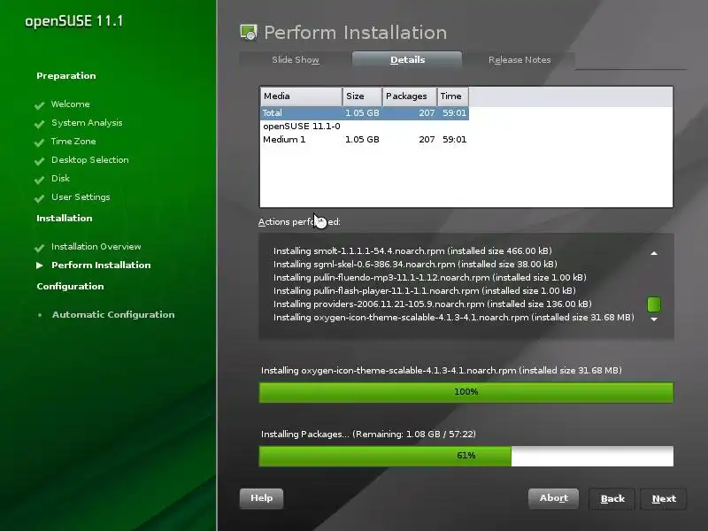The width and height of the screenshot is (708, 531).
Task: Click the checkmark beside Disk
Action: point(39,180)
